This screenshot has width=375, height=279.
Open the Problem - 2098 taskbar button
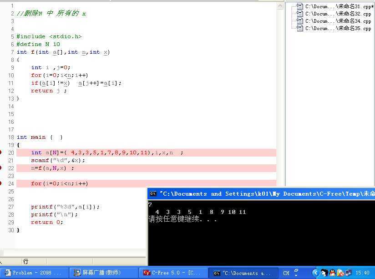pos(34,273)
